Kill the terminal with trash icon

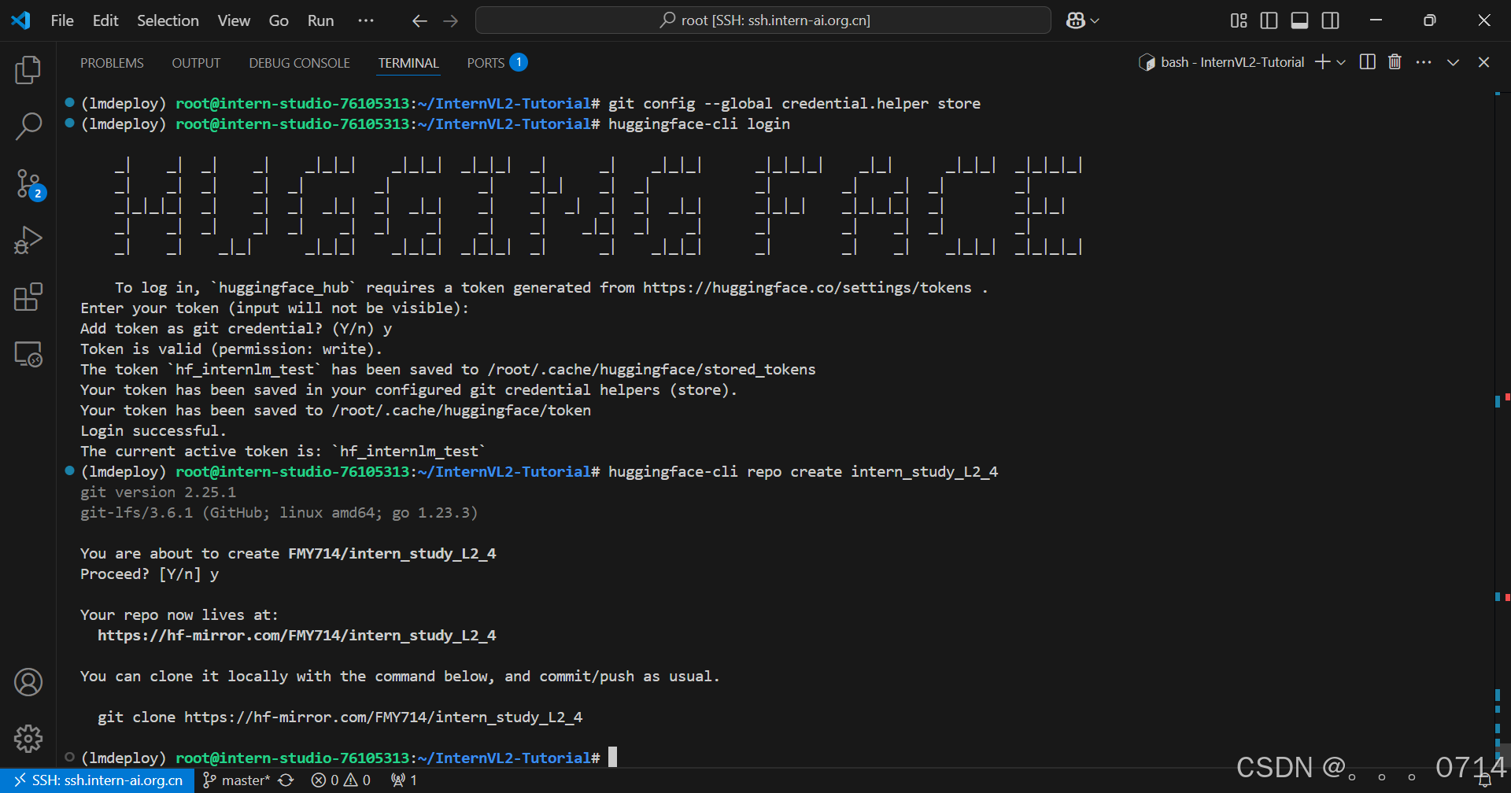pos(1395,62)
